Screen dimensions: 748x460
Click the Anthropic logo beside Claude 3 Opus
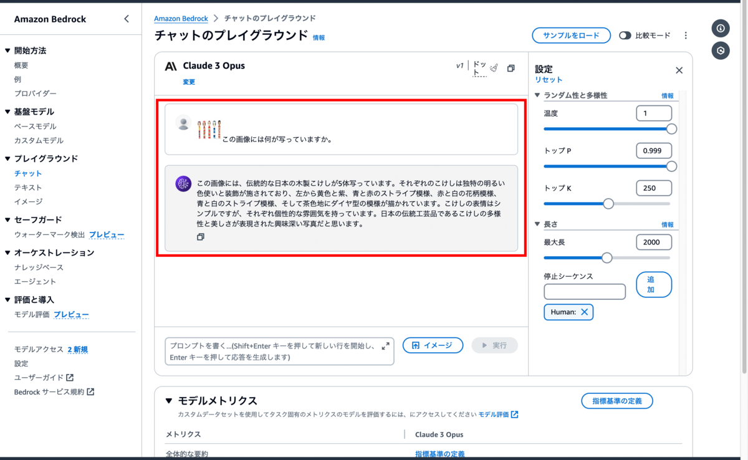pyautogui.click(x=171, y=66)
